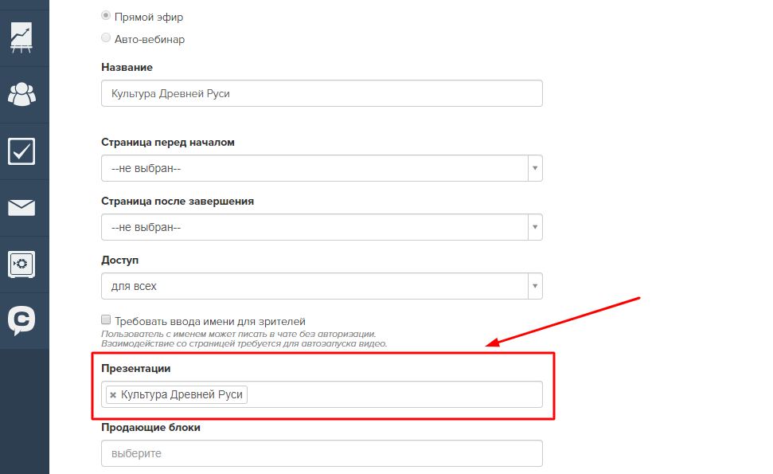Click the Авто-вебинар label text
The image size is (773, 474).
(x=150, y=39)
